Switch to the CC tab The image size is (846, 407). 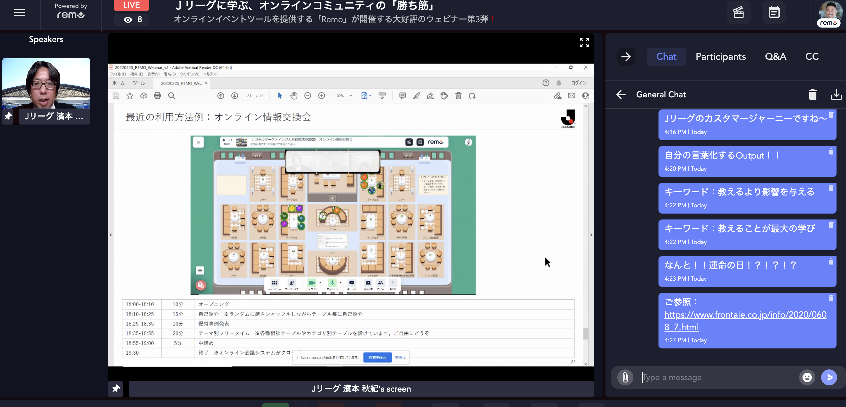(x=812, y=56)
